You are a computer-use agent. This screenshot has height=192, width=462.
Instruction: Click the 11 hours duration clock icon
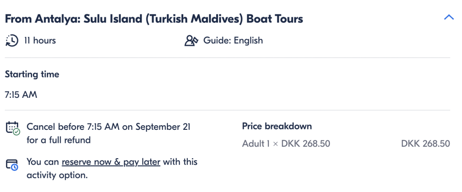point(12,41)
